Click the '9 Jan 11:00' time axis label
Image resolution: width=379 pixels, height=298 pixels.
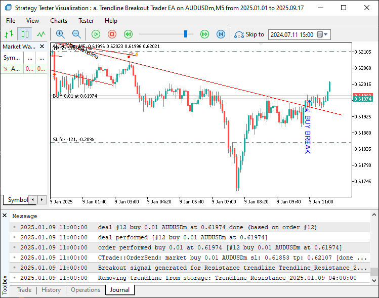click(x=321, y=201)
